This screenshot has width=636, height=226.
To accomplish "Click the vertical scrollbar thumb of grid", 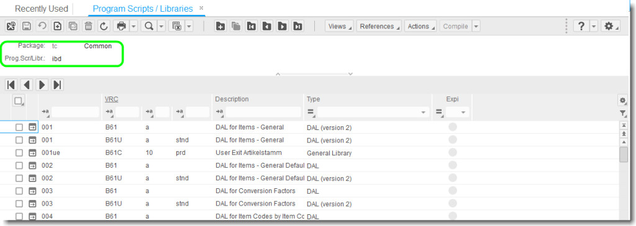I will (624, 154).
